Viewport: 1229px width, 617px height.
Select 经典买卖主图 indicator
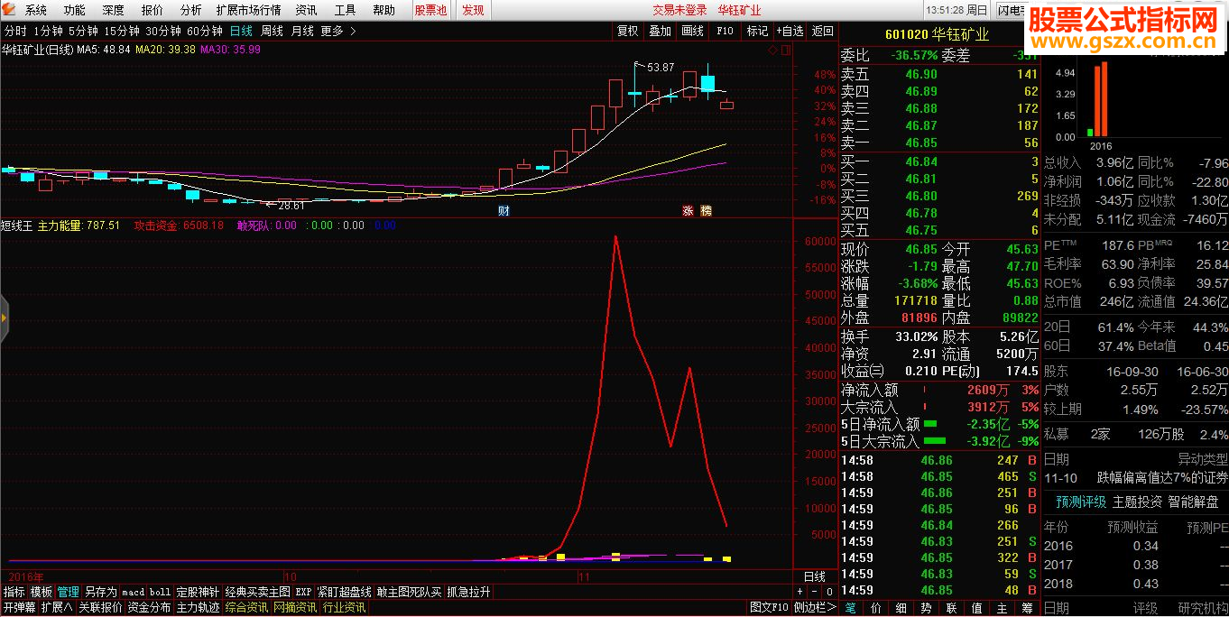(257, 592)
